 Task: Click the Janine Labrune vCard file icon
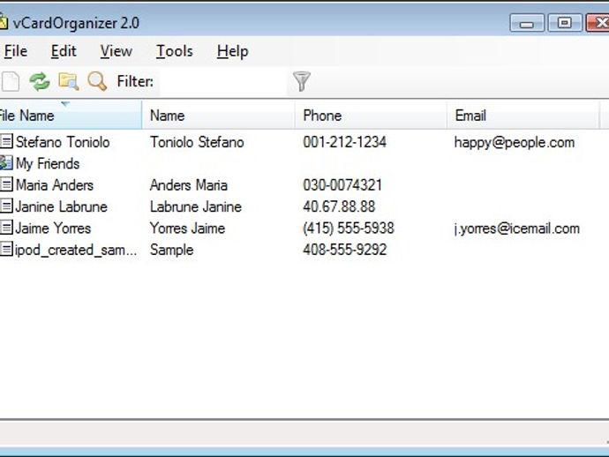[x=6, y=206]
